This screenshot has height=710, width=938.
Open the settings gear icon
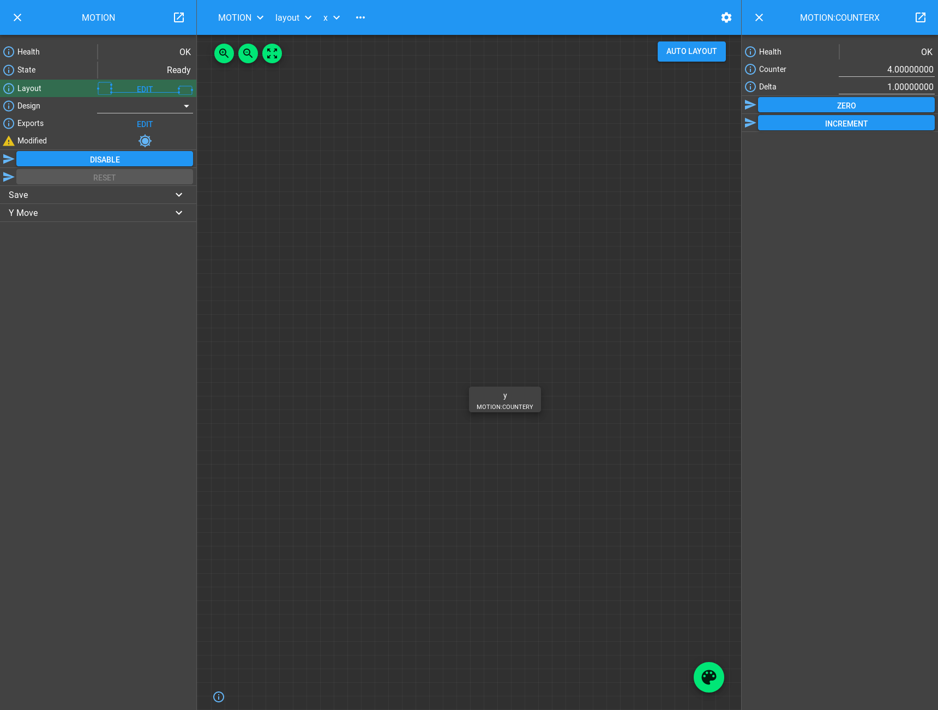[x=726, y=17]
